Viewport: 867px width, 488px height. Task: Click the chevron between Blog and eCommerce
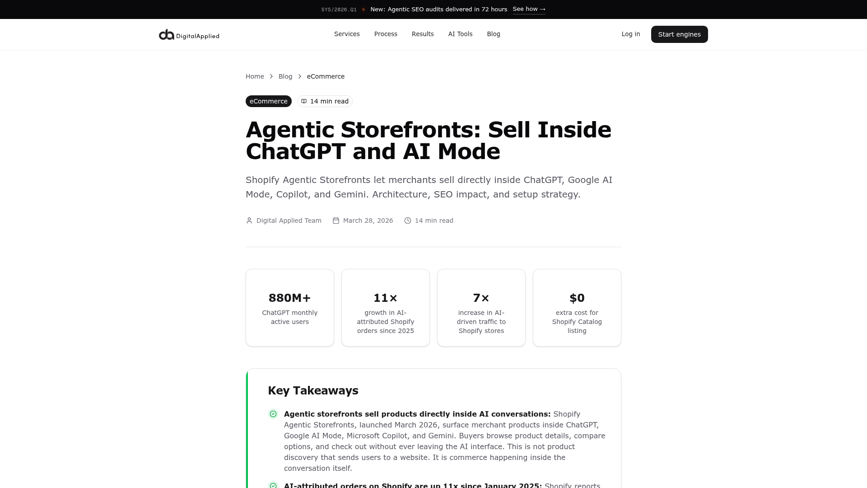pos(300,76)
